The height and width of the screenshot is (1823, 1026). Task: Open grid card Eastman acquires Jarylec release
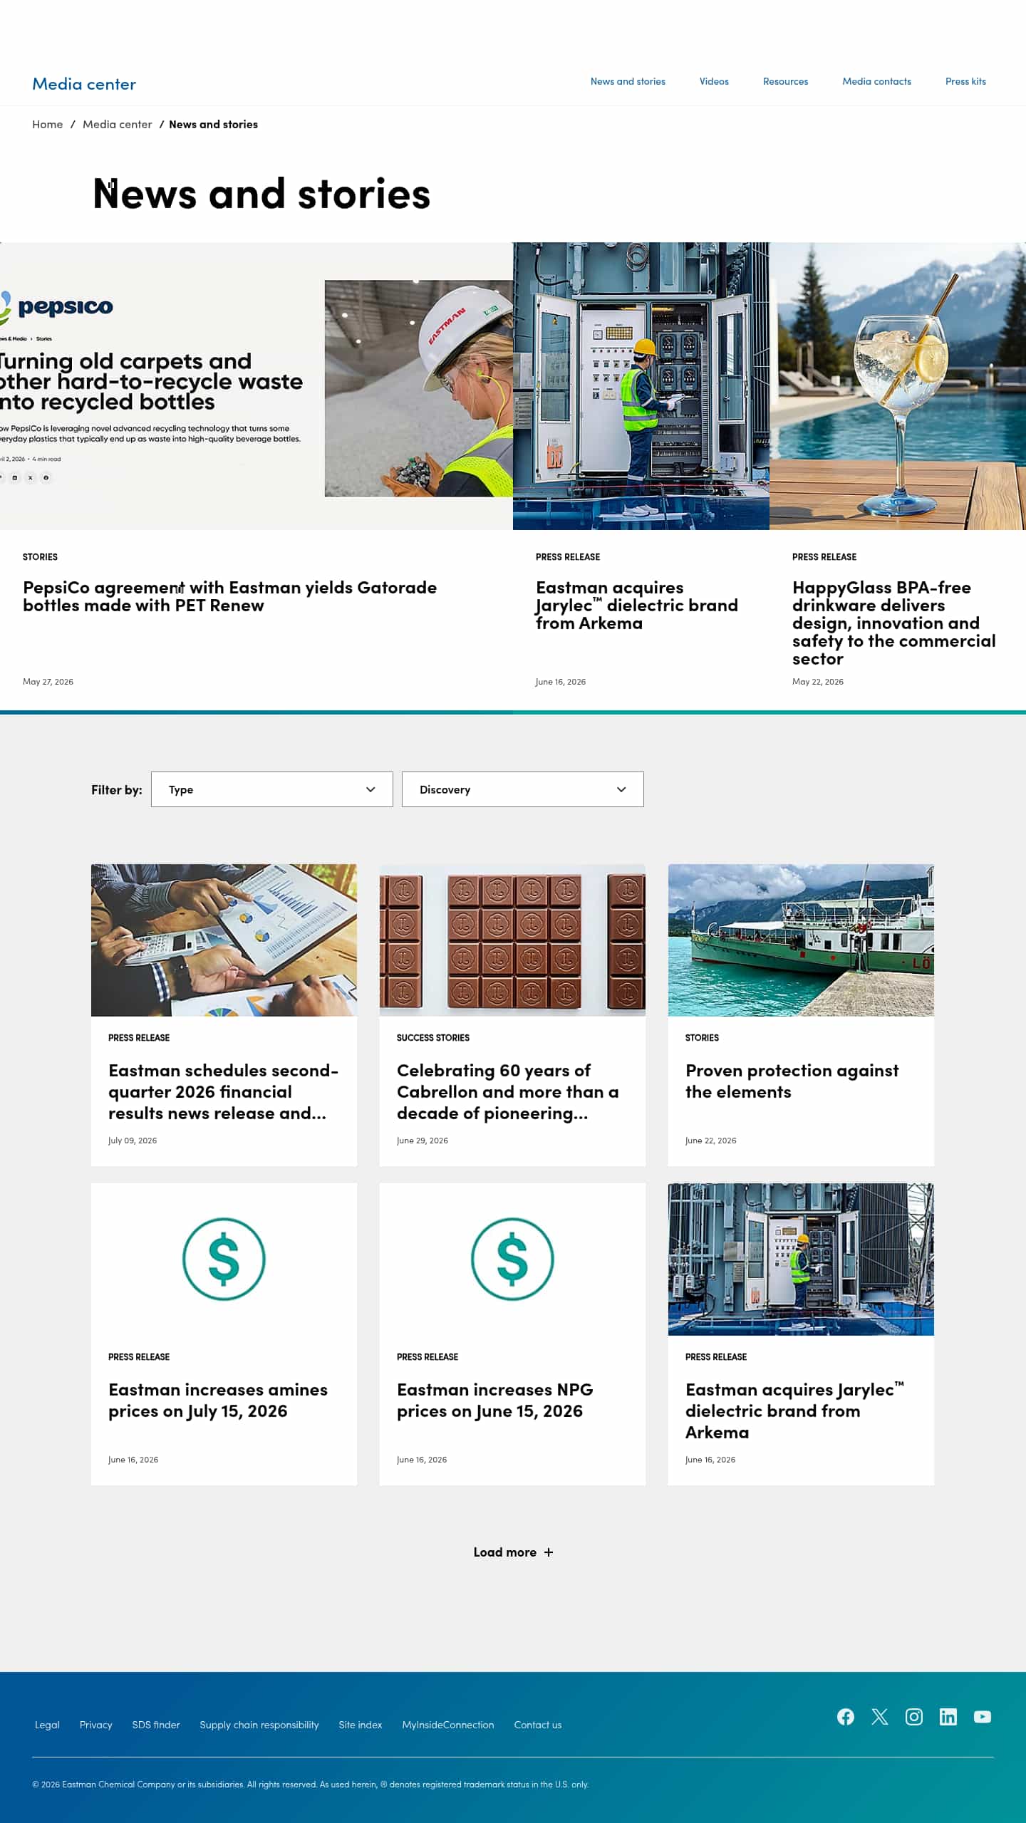[794, 1411]
